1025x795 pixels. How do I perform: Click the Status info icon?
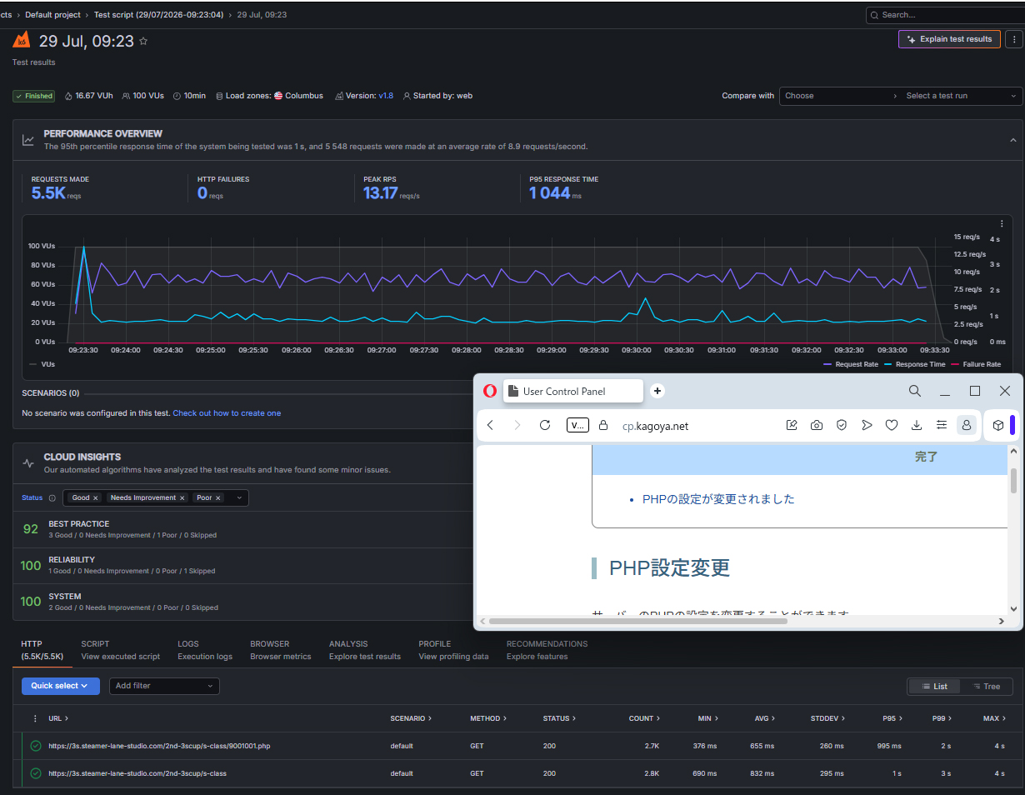pyautogui.click(x=52, y=498)
